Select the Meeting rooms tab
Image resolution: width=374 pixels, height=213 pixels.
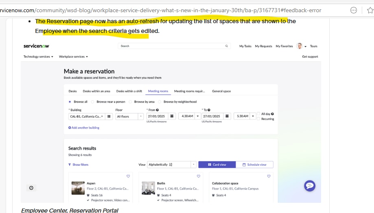tap(158, 91)
